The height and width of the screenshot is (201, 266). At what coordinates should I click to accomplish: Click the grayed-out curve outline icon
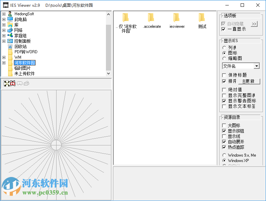coord(20,83)
